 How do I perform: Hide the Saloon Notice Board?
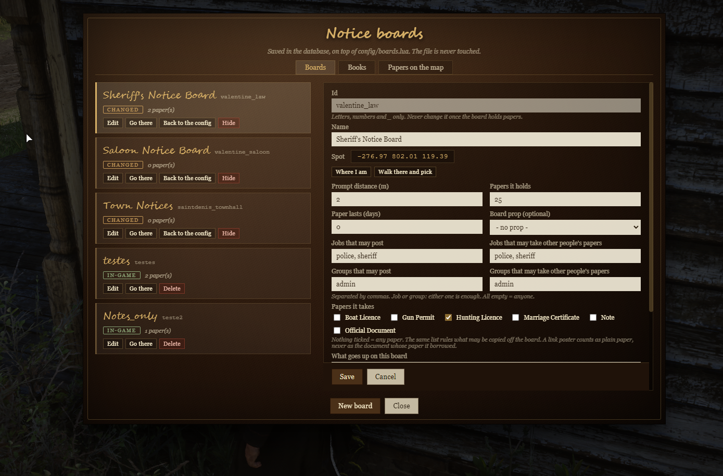click(229, 178)
